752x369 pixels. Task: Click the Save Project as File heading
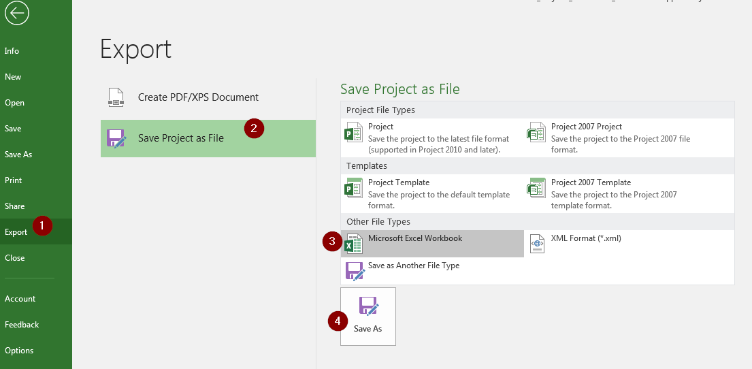tap(400, 89)
